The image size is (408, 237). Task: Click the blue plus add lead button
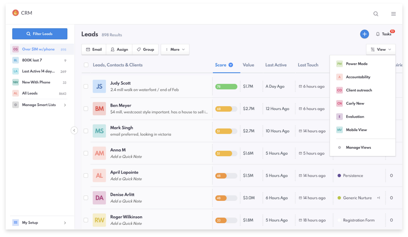(364, 34)
